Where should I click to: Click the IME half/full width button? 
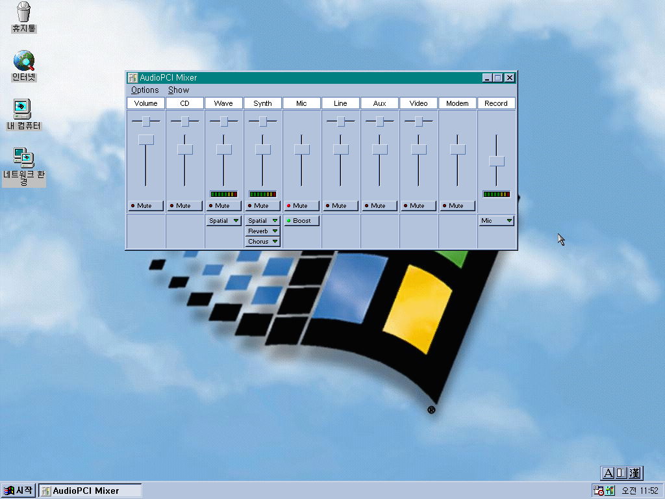621,473
